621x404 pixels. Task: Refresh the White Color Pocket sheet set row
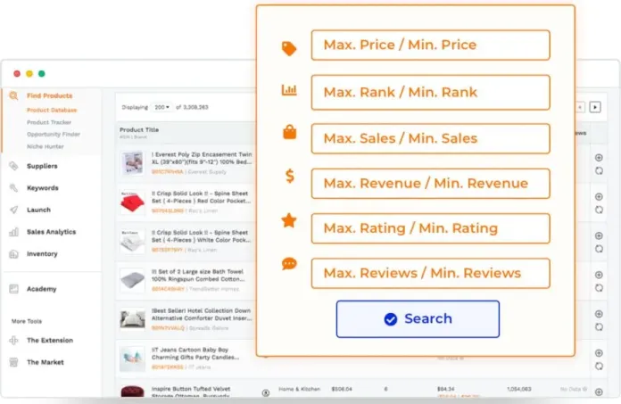[x=599, y=249]
